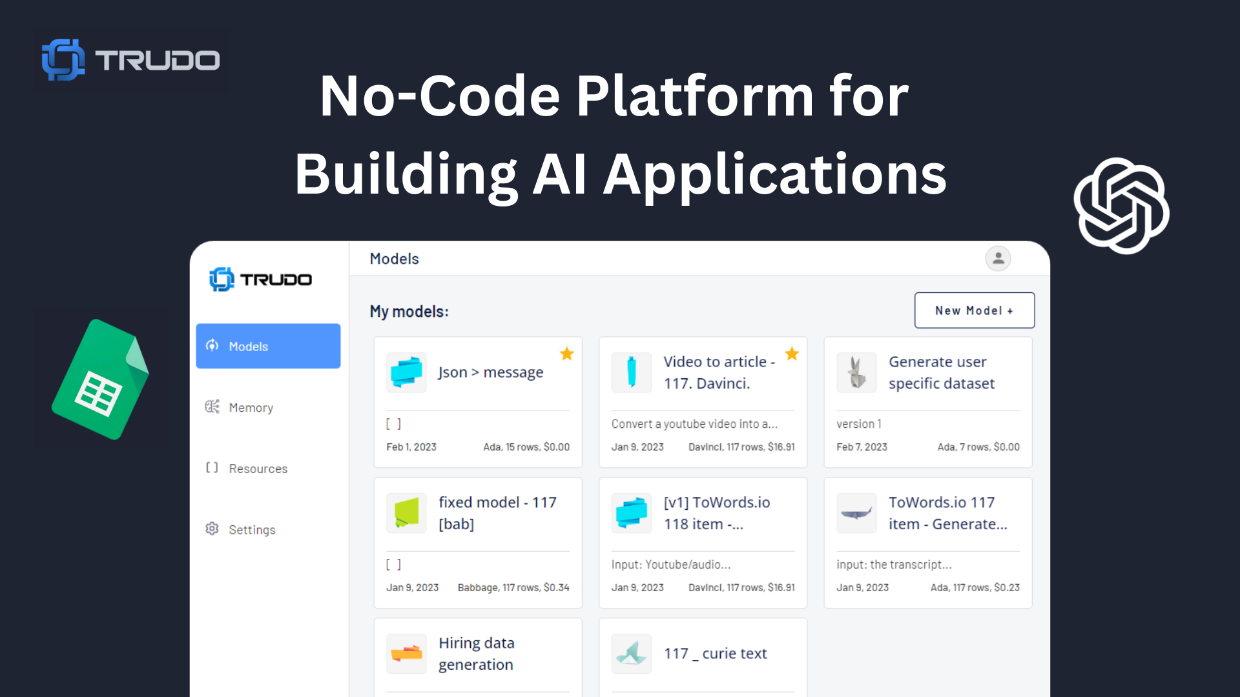
Task: Open the fixed model - 117 [bab] card
Action: click(x=497, y=513)
